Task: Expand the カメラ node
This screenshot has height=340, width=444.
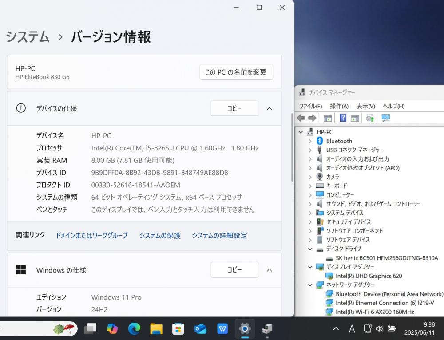Action: click(x=310, y=177)
